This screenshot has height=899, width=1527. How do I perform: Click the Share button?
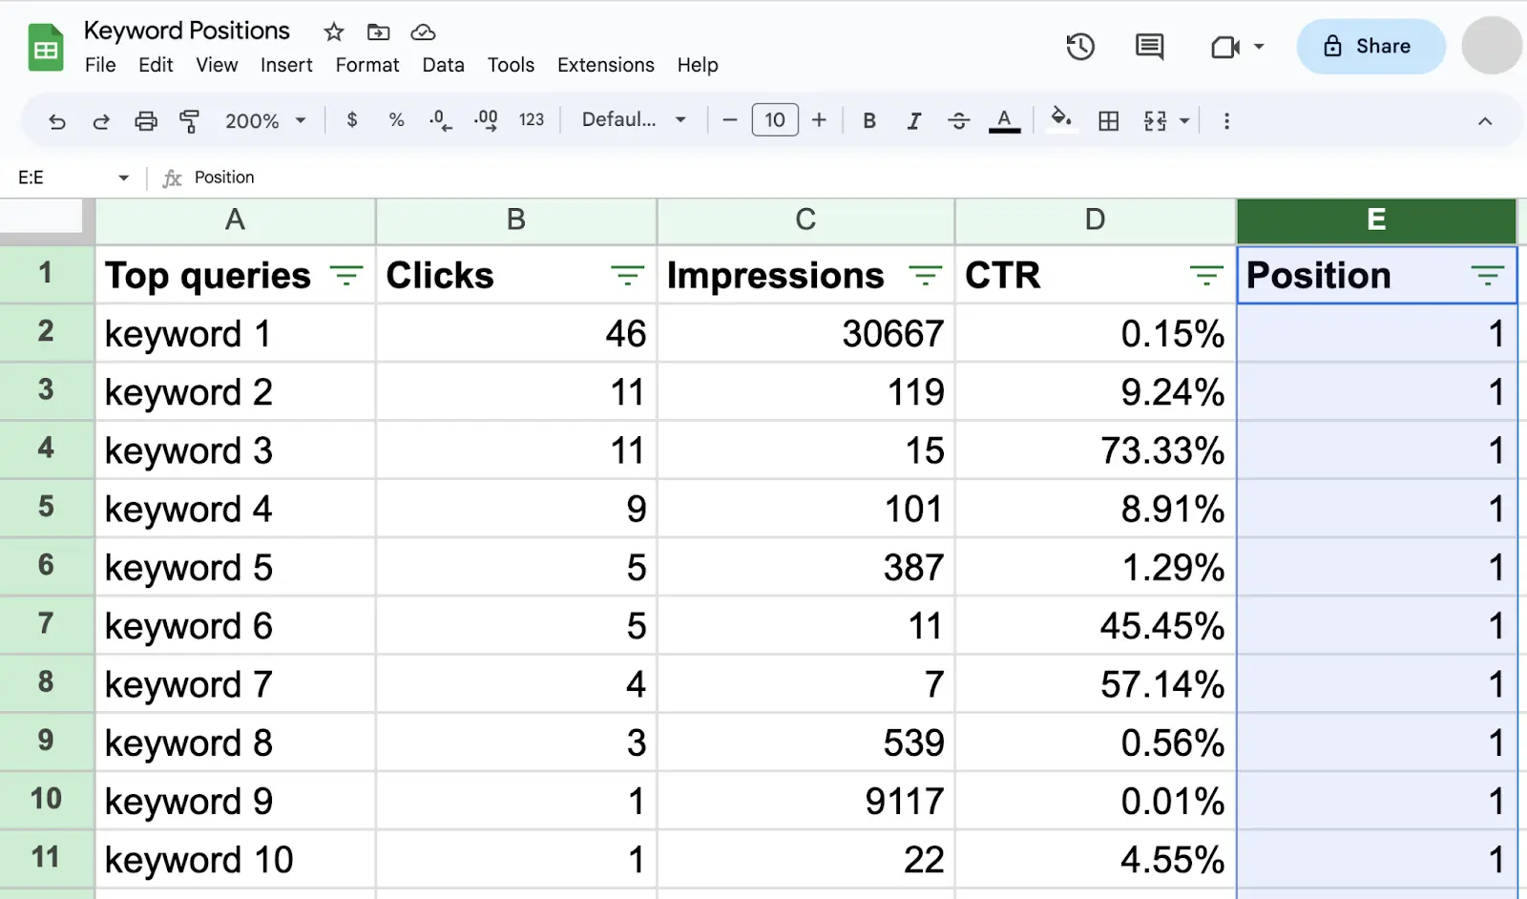(1371, 46)
